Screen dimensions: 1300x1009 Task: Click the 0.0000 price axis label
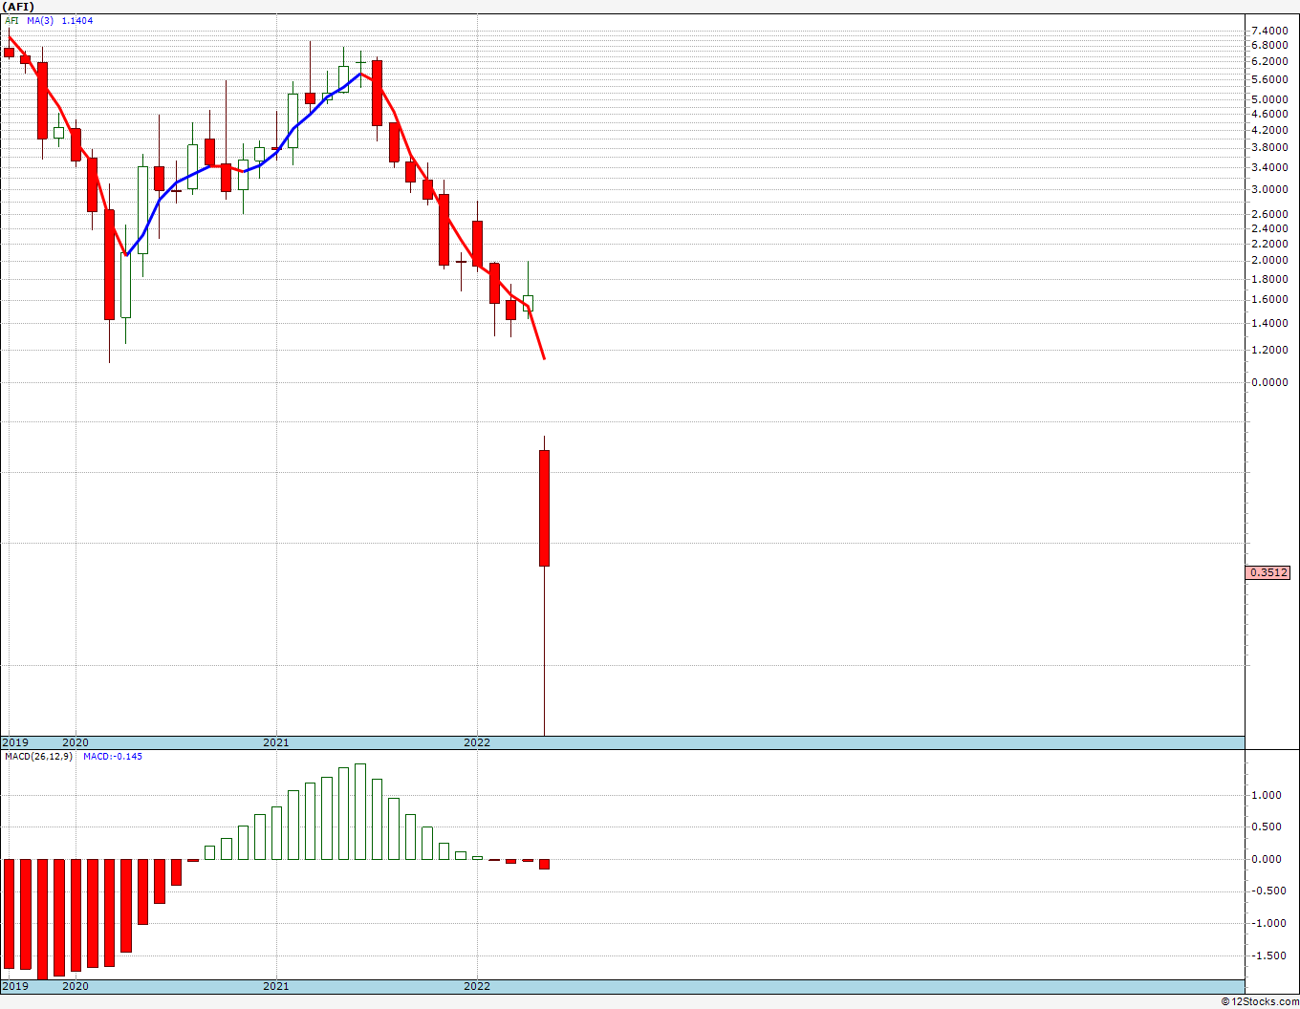click(x=1268, y=382)
